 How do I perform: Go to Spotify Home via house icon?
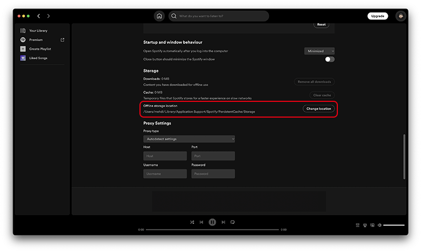click(x=159, y=16)
